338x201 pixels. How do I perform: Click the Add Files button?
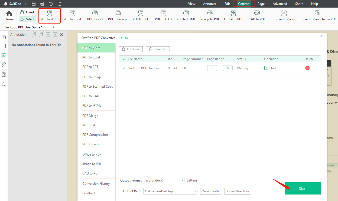tap(131, 49)
